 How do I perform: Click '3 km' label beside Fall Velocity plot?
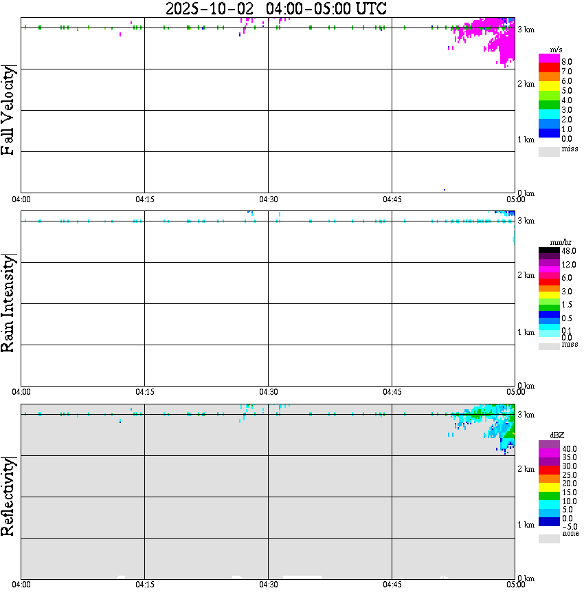[x=526, y=30]
